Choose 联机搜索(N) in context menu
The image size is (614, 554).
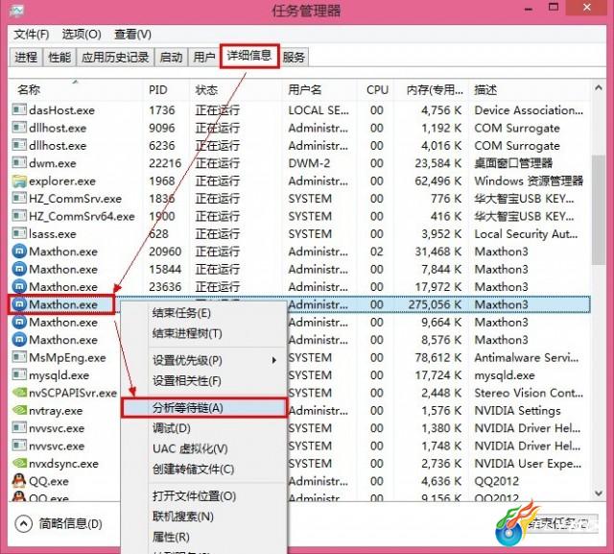pyautogui.click(x=204, y=517)
